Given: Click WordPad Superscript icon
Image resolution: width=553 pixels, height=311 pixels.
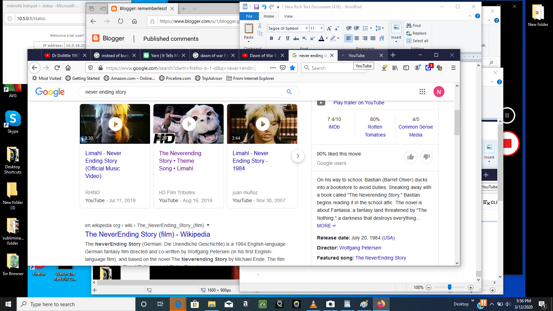Looking at the screenshot, I should (x=312, y=38).
